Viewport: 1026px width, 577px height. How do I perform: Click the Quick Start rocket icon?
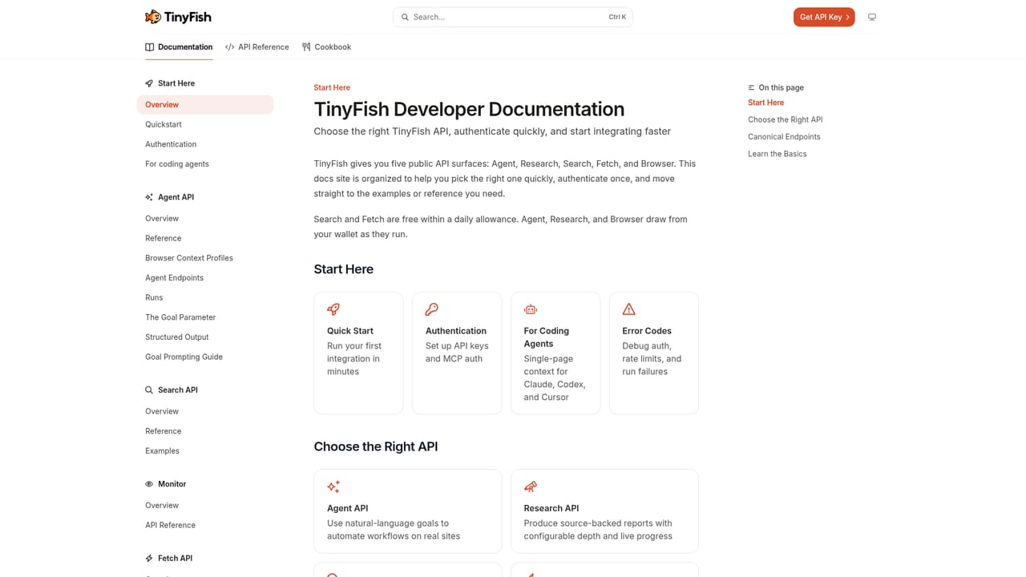(x=333, y=309)
